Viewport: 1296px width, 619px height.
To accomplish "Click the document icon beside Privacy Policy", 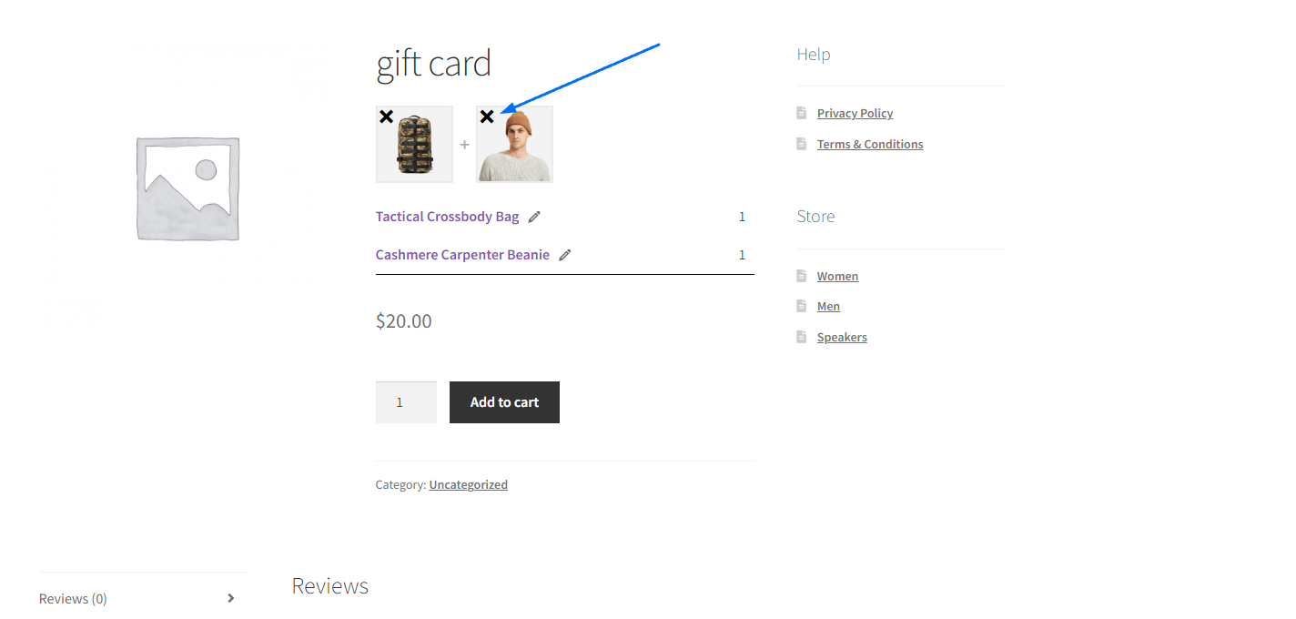I will [802, 113].
